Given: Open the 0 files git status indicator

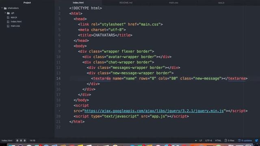Looking at the screenshot, I should [229, 141].
